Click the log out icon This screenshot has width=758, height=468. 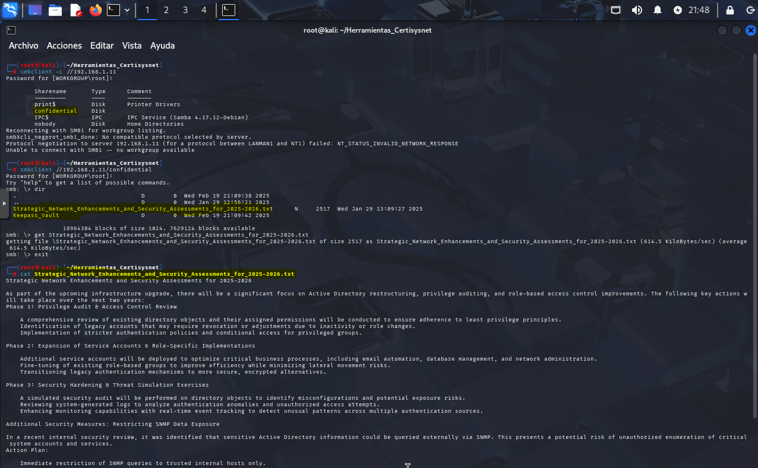point(750,10)
